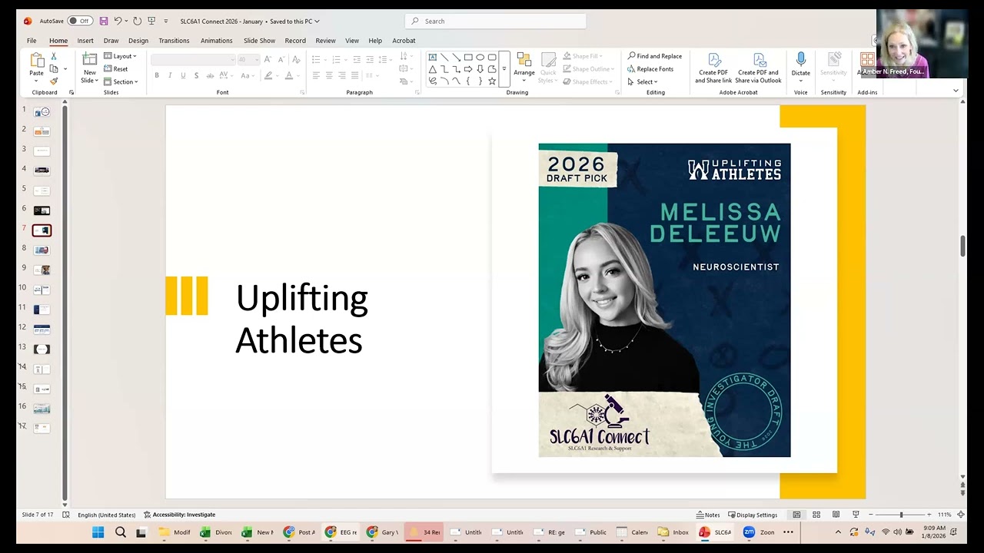This screenshot has width=984, height=553.
Task: Apply Strikethrough formatting
Action: pyautogui.click(x=209, y=75)
